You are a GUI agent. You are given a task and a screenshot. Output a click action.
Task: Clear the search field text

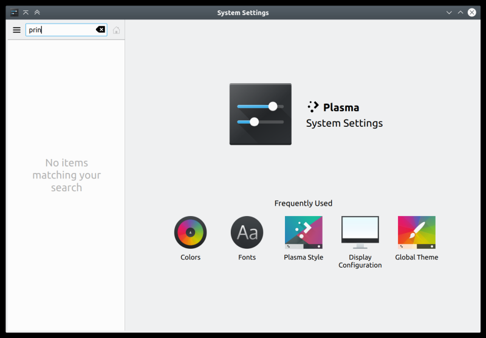tap(100, 29)
